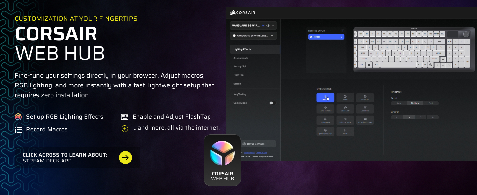Click the CAPS key on keyboard preview
The image size is (477, 195).
click(x=363, y=53)
